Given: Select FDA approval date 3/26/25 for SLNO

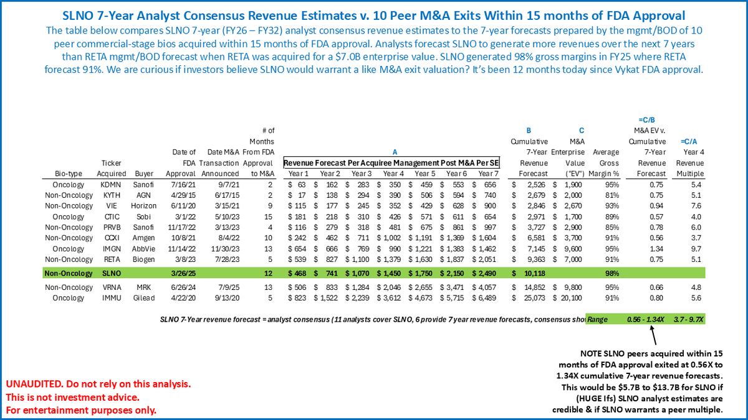Looking at the screenshot, I should 184,274.
